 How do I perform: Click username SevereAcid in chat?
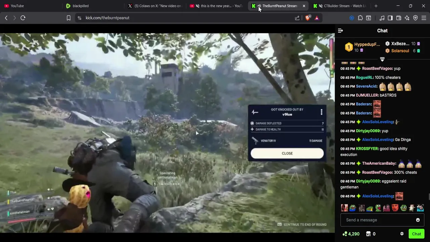point(366,86)
